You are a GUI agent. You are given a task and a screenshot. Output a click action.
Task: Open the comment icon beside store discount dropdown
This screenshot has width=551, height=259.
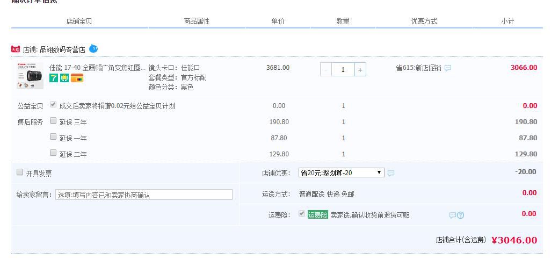click(391, 173)
